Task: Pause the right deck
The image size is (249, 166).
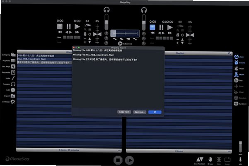Action: tap(161, 27)
